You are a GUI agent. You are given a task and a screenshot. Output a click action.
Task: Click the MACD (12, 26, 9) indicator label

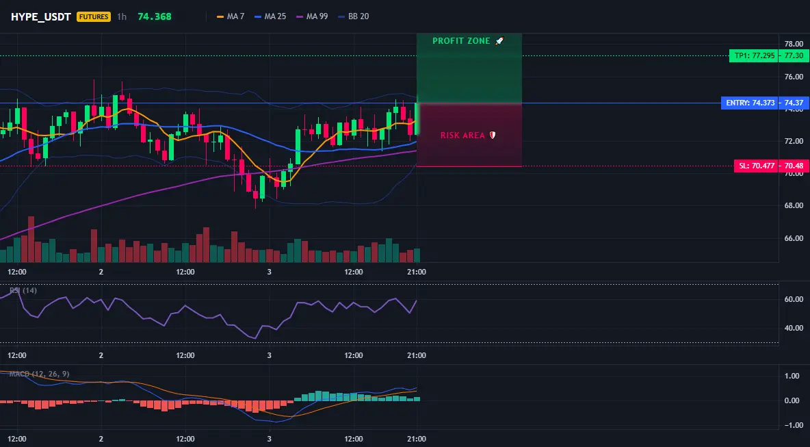click(x=39, y=374)
